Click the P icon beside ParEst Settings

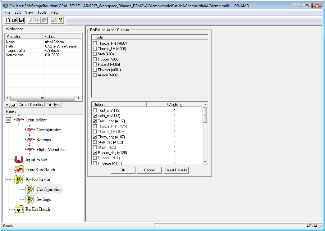point(30,199)
